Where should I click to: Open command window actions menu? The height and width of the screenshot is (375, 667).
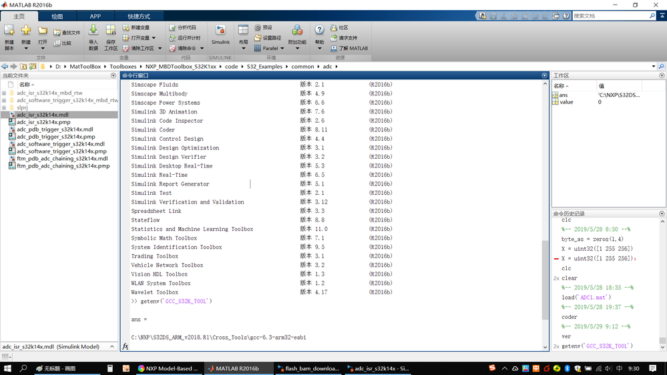coord(545,75)
